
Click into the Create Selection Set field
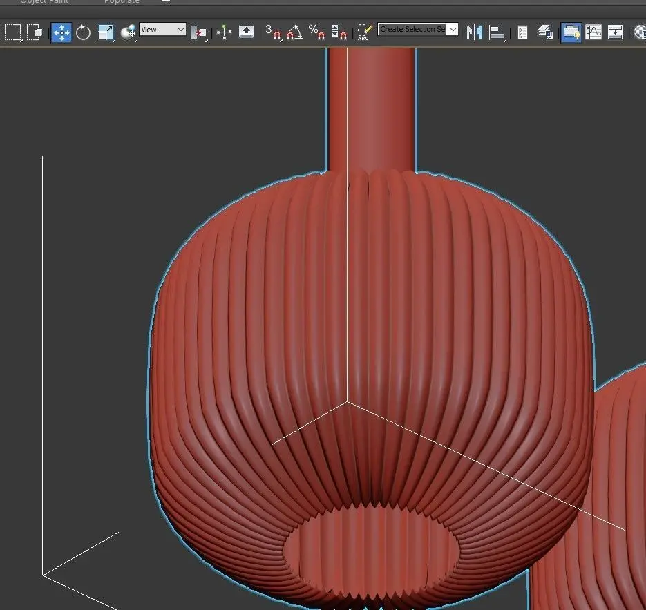(x=412, y=29)
